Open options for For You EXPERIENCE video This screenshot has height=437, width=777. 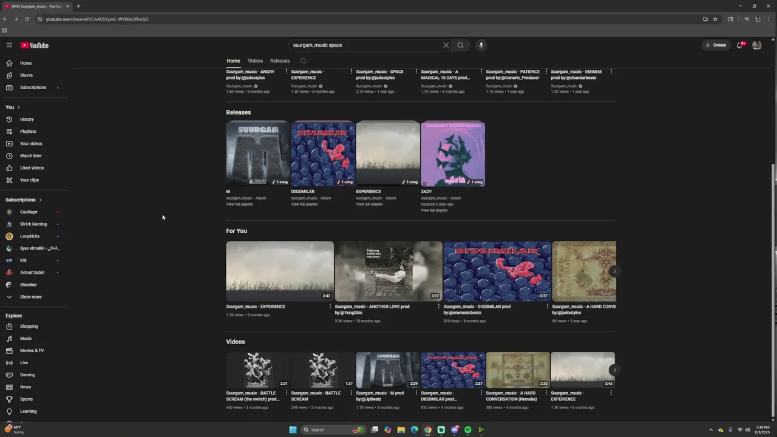click(330, 307)
